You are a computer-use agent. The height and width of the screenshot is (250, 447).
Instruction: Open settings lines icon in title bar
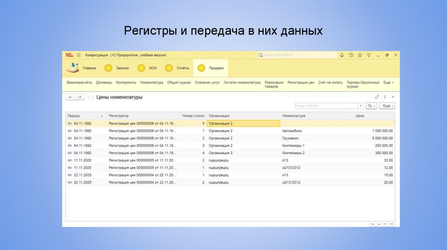tap(369, 55)
